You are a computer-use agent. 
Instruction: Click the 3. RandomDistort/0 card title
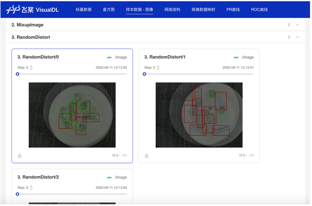38,57
